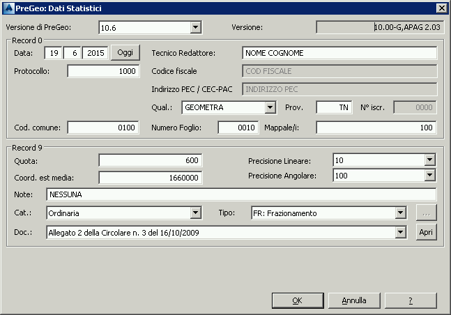Click the Tecnico Redattore name field
This screenshot has height=315, width=451.
pos(339,53)
